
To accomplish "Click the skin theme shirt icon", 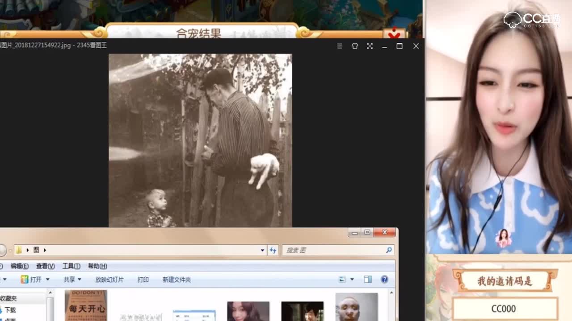I will (x=355, y=46).
